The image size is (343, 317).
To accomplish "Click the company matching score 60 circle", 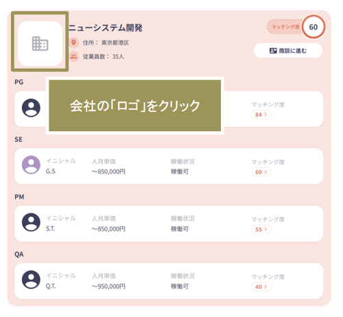I will click(x=314, y=27).
